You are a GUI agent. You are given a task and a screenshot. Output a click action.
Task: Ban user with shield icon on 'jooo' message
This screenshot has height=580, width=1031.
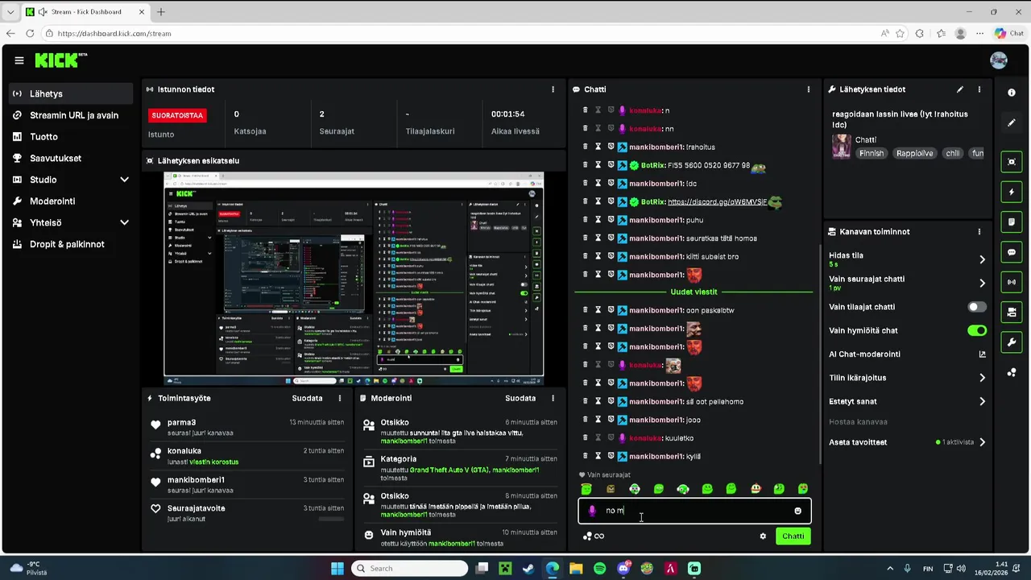(611, 420)
